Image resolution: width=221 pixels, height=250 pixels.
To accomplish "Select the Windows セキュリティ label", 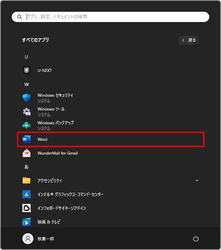I will [x=55, y=95].
